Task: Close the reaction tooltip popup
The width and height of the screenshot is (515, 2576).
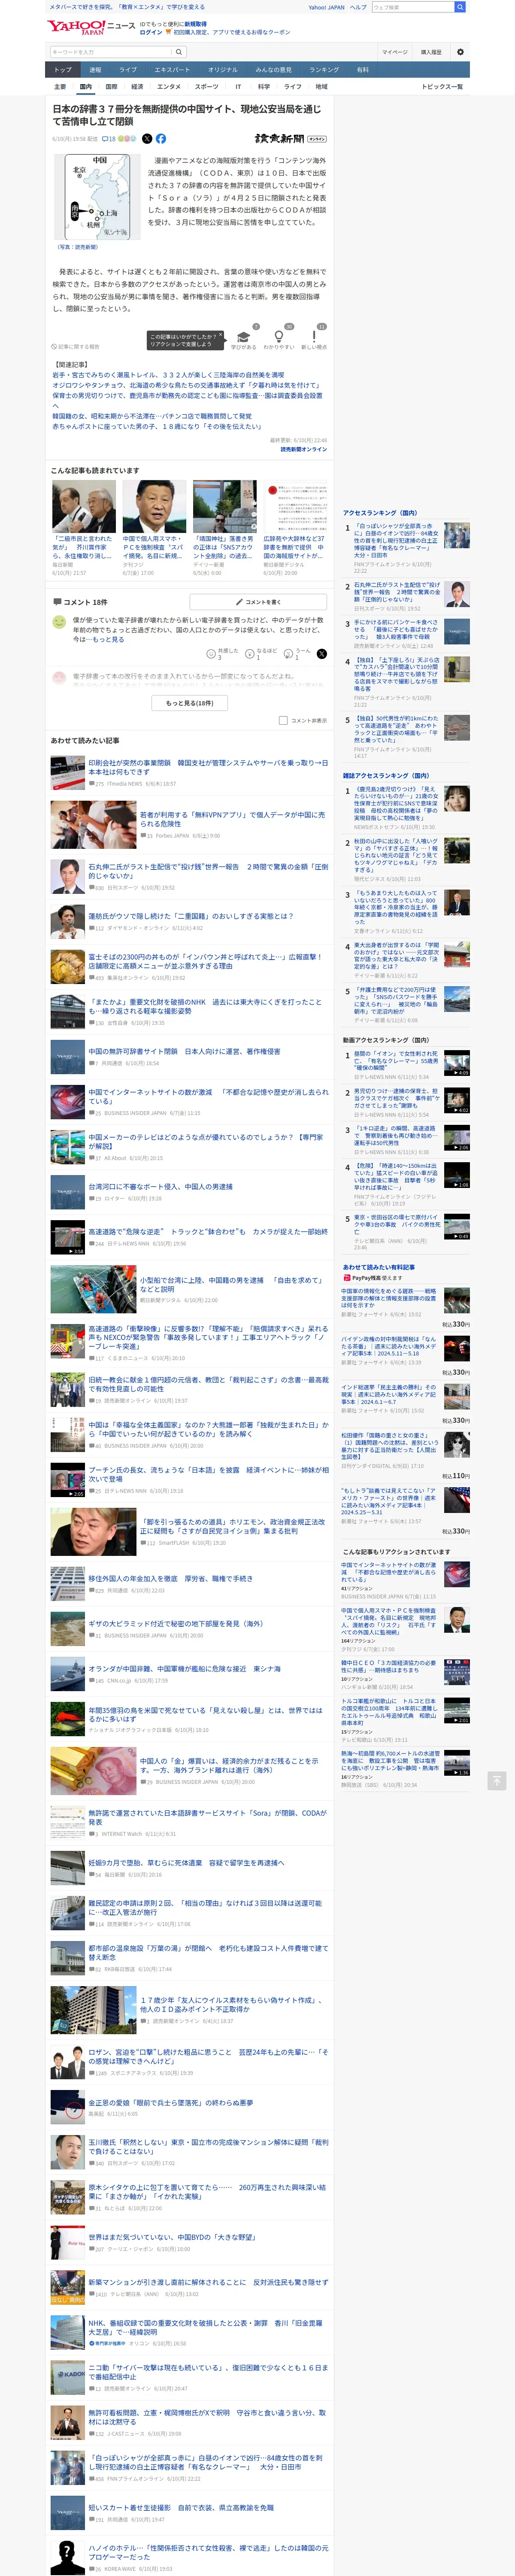Action: click(222, 335)
